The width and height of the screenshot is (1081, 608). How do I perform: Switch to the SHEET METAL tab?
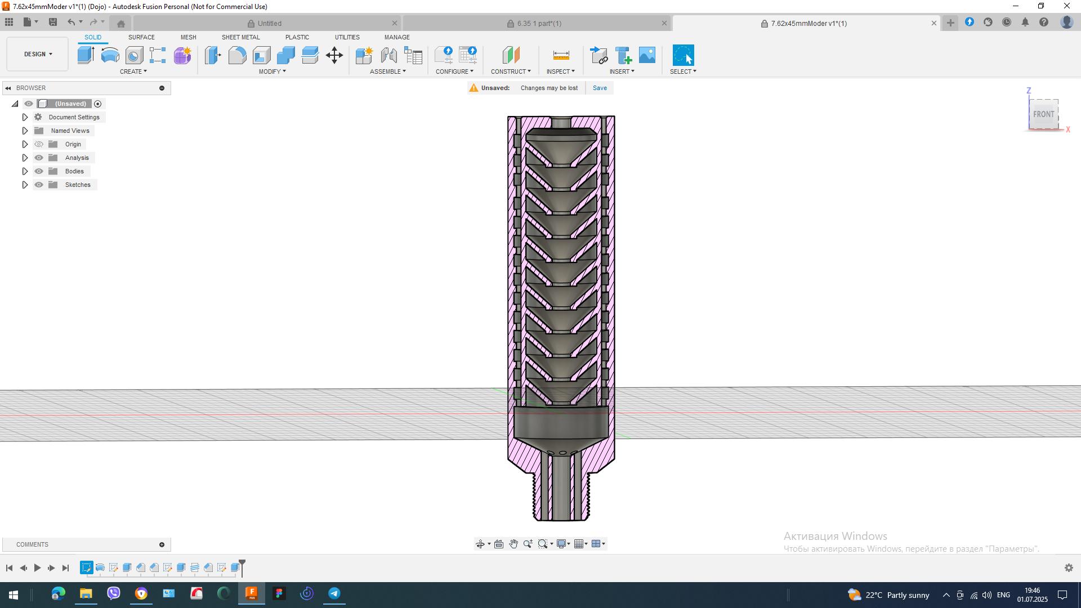pyautogui.click(x=240, y=37)
